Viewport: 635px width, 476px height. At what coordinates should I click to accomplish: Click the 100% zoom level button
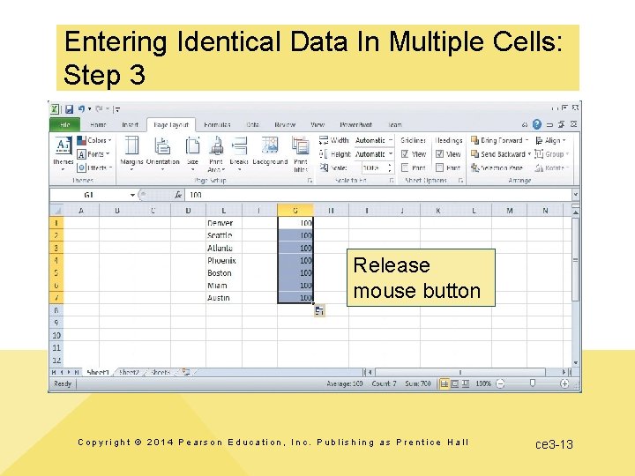click(483, 383)
